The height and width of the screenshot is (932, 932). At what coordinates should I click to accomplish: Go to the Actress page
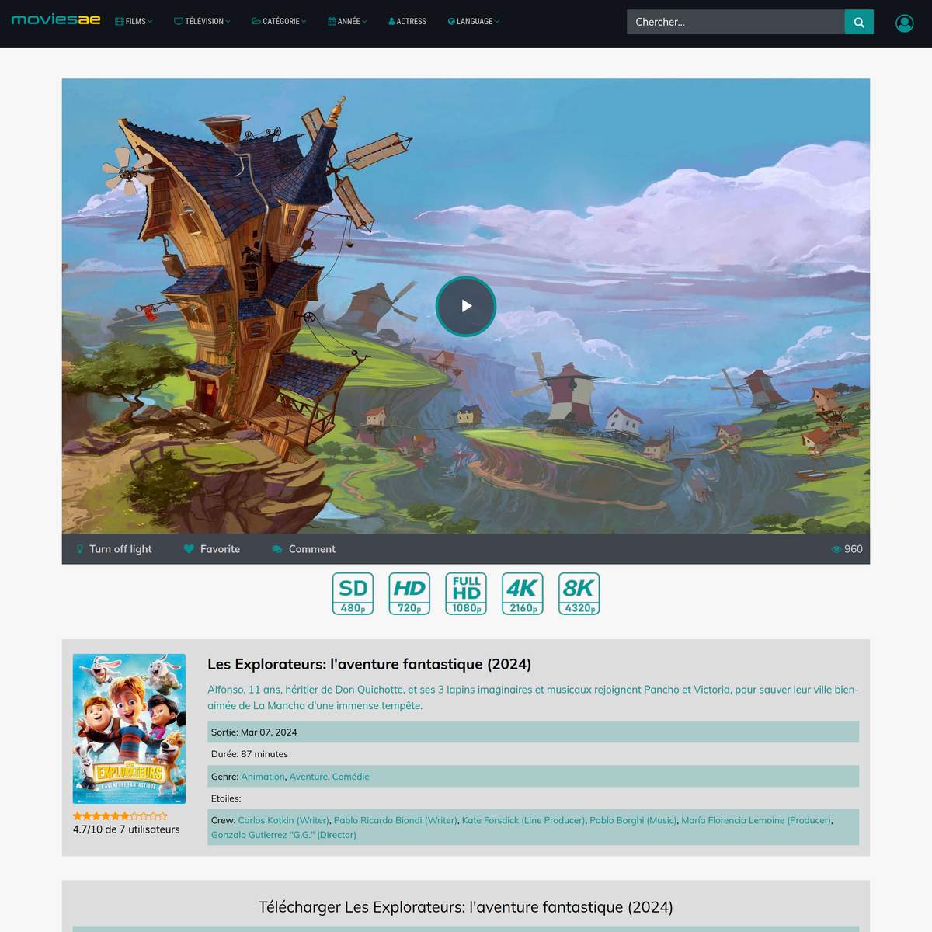(407, 22)
